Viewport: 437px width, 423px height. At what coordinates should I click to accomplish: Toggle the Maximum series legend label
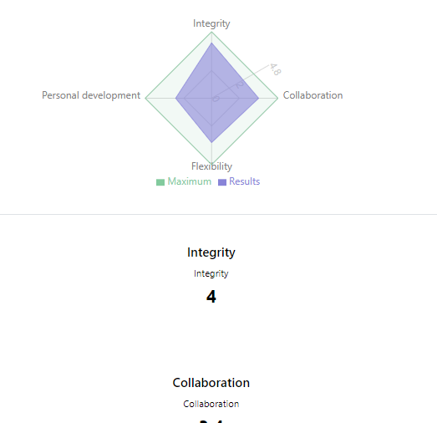pos(189,181)
